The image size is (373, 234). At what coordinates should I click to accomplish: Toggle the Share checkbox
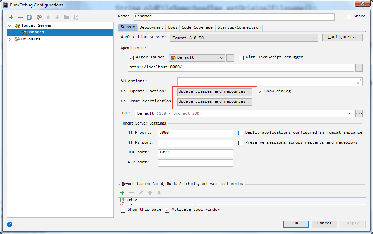(349, 17)
